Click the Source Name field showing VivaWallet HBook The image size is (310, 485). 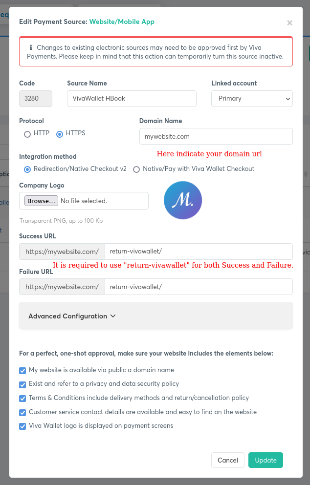131,98
